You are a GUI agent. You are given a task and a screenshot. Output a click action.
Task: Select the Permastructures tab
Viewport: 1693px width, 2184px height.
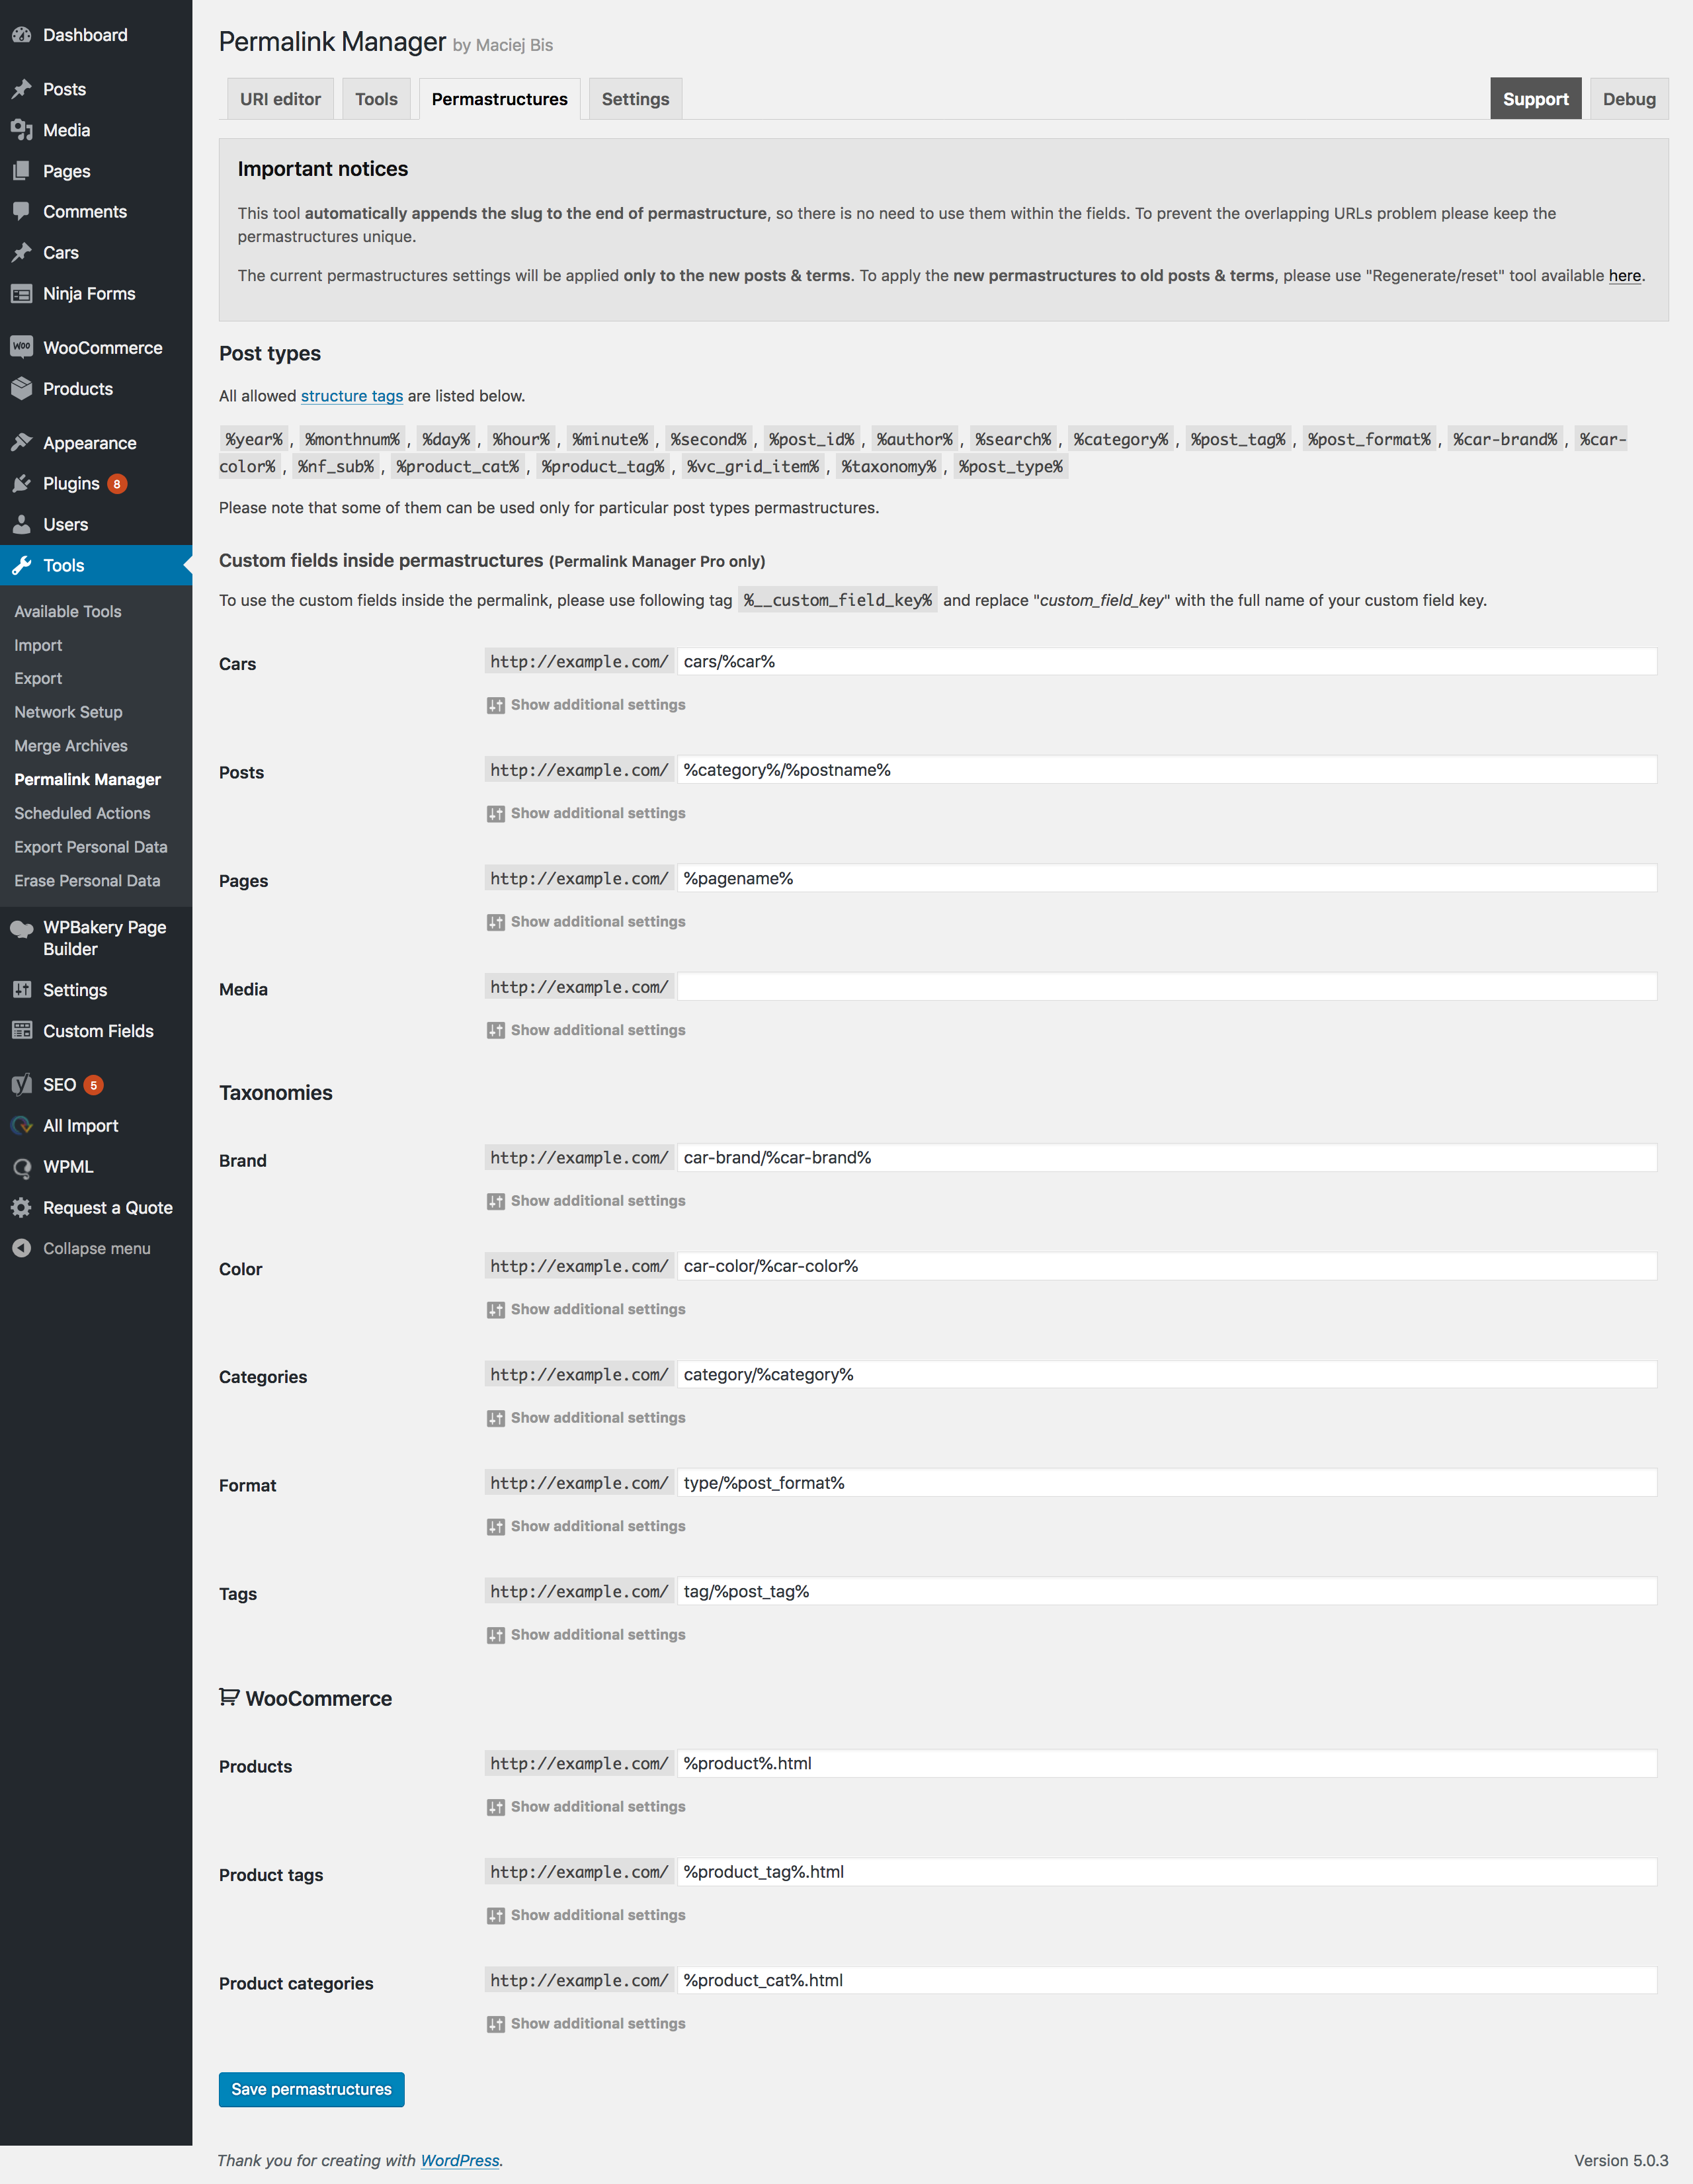tap(499, 99)
